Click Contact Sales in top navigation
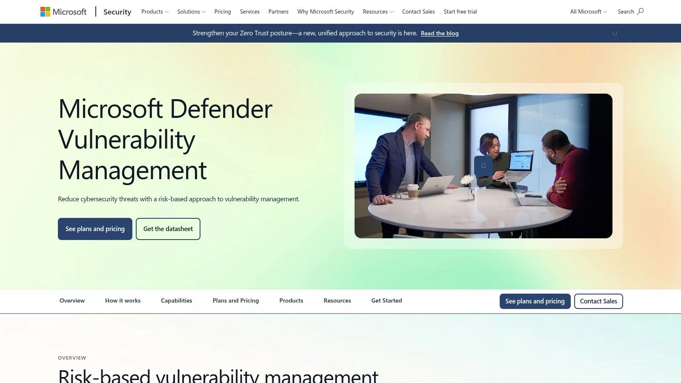681x383 pixels. point(418,11)
